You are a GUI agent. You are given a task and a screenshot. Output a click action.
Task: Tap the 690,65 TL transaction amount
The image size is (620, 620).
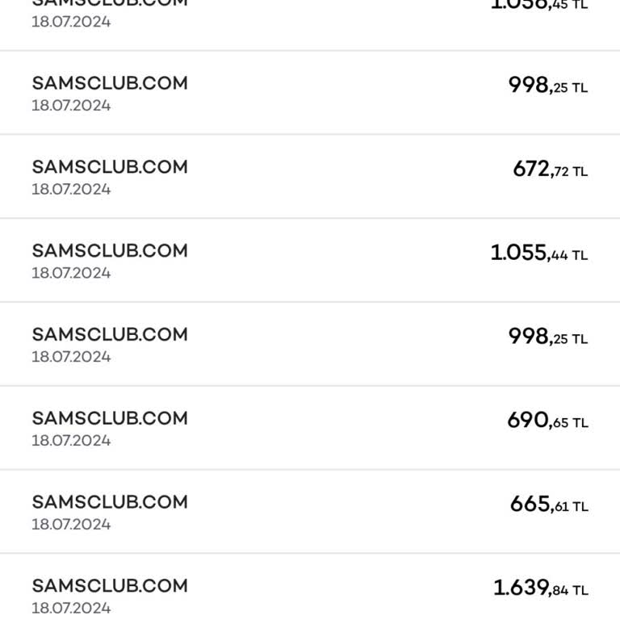pos(547,421)
